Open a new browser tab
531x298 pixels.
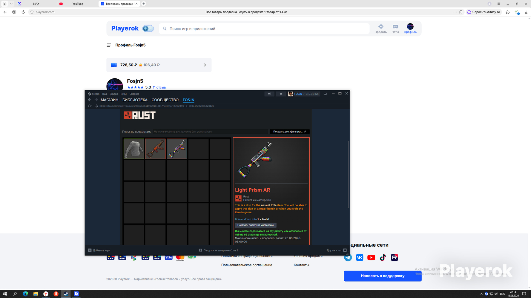144,4
